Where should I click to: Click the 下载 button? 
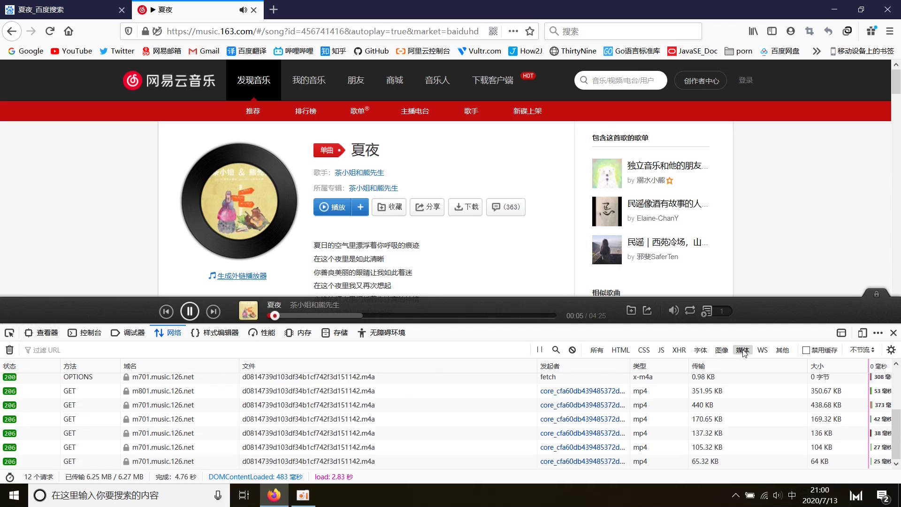(466, 207)
